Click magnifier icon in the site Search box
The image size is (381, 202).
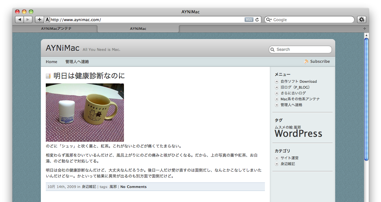tap(273, 50)
